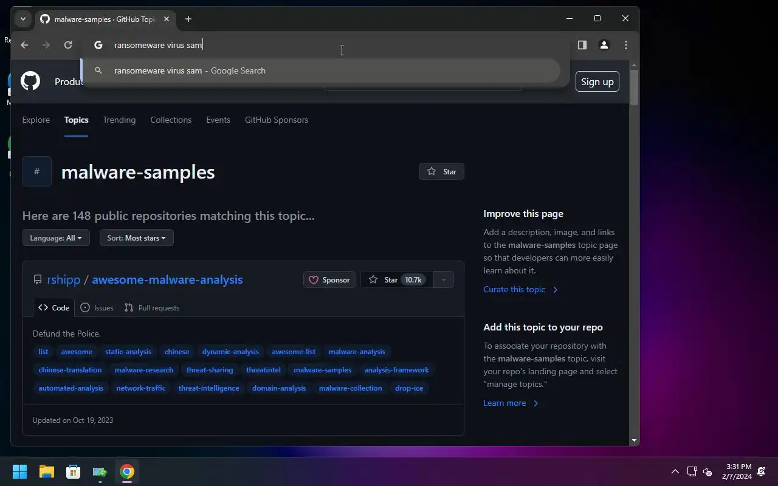
Task: Open awesome-malware-analysis repository link
Action: pyautogui.click(x=167, y=279)
